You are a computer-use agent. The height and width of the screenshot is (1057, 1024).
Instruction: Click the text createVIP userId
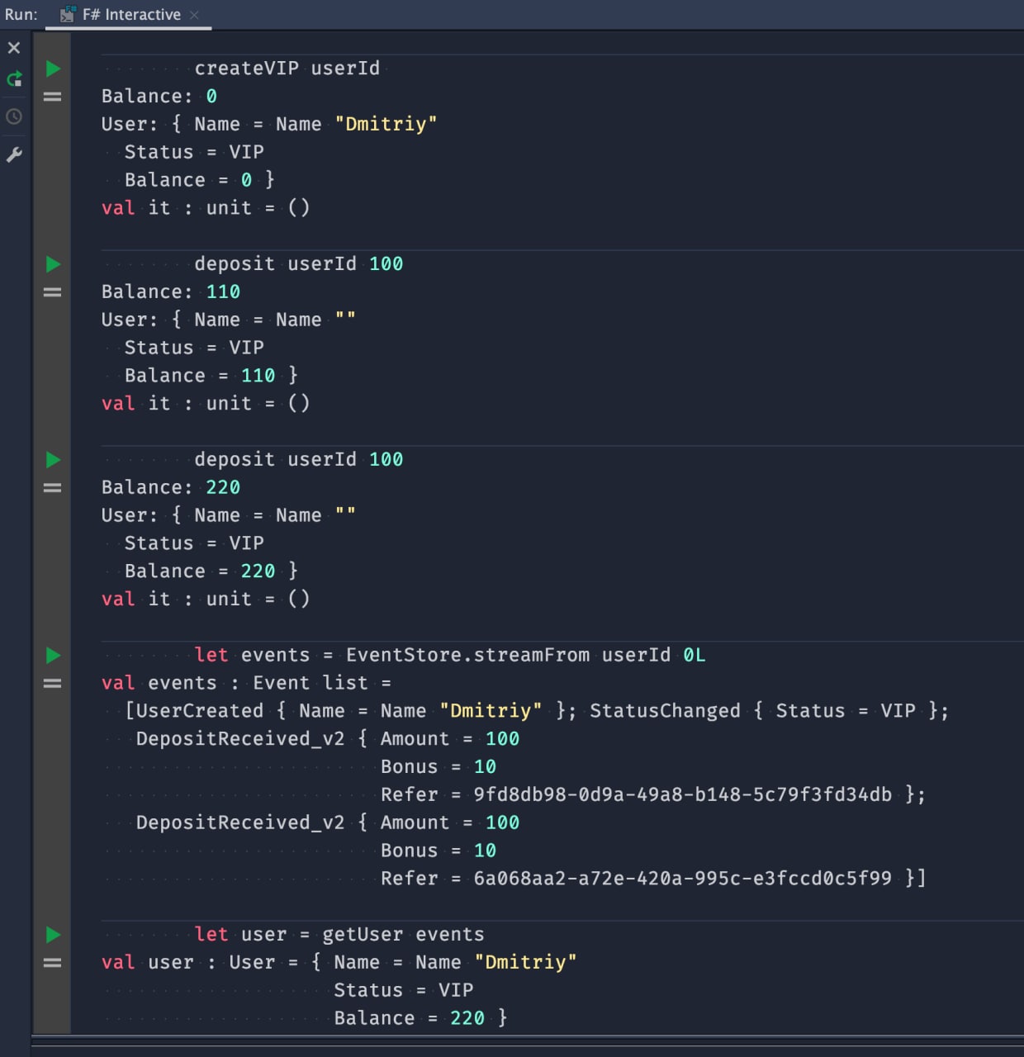[x=287, y=69]
